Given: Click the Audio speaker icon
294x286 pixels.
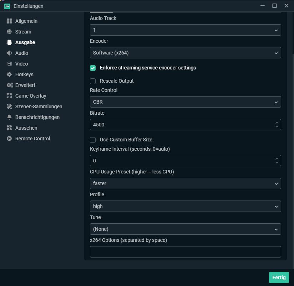Looking at the screenshot, I should click(x=9, y=53).
